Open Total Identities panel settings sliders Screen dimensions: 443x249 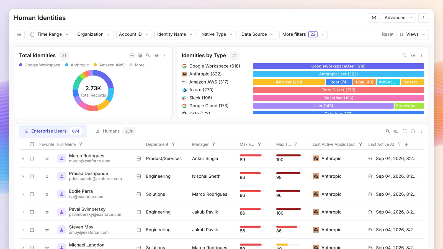click(156, 55)
